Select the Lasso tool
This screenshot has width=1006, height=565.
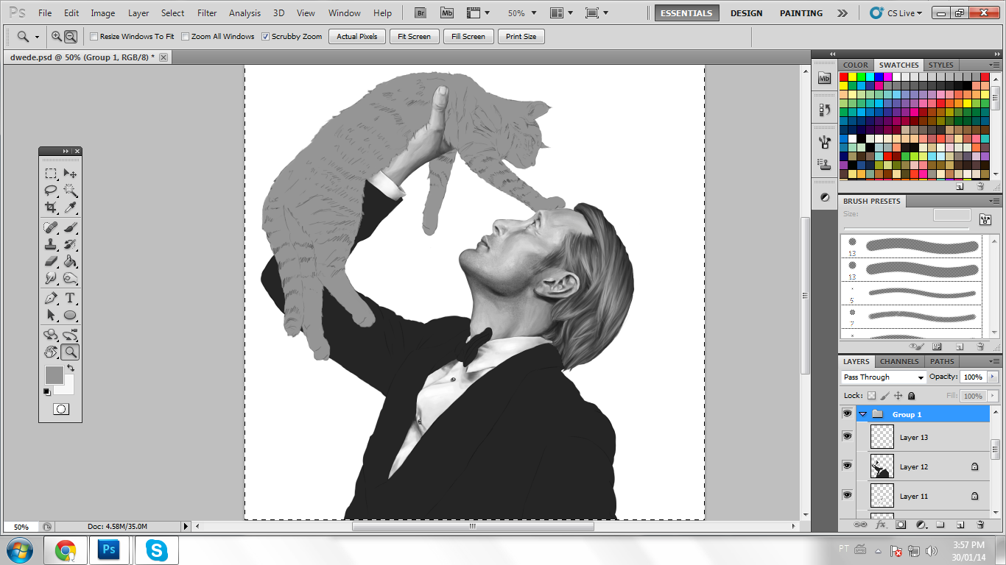point(51,191)
